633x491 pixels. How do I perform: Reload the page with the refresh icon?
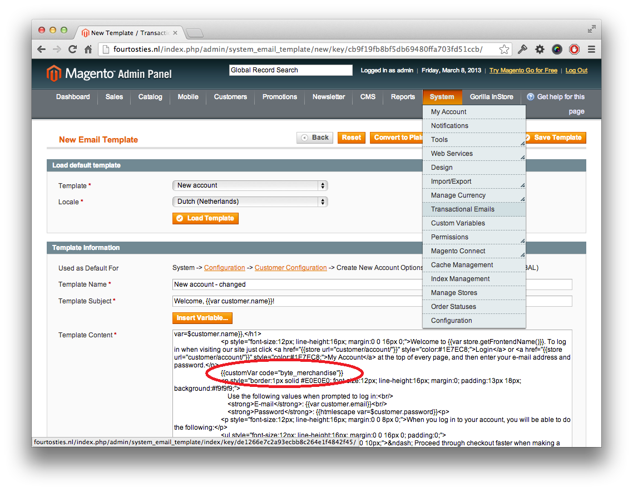[x=72, y=50]
